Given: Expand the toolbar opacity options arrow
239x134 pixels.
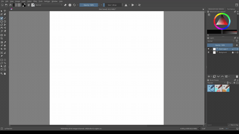Looking at the screenshot, I should [101, 5].
